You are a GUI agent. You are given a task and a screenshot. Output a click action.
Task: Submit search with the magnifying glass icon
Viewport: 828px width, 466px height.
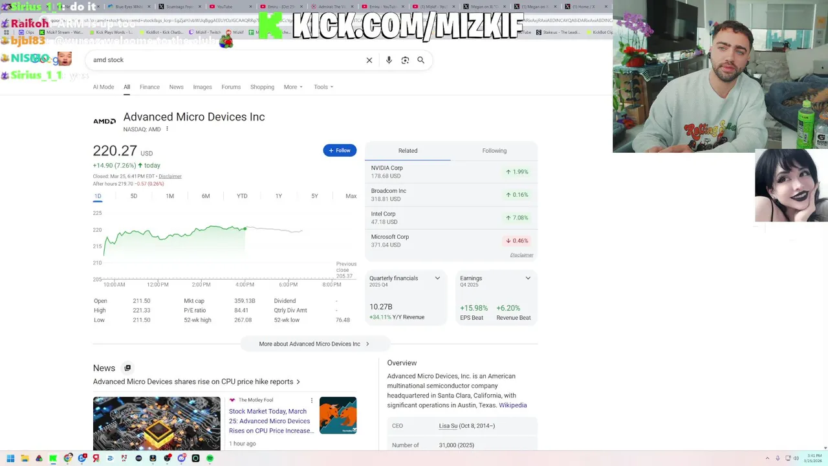click(x=421, y=60)
